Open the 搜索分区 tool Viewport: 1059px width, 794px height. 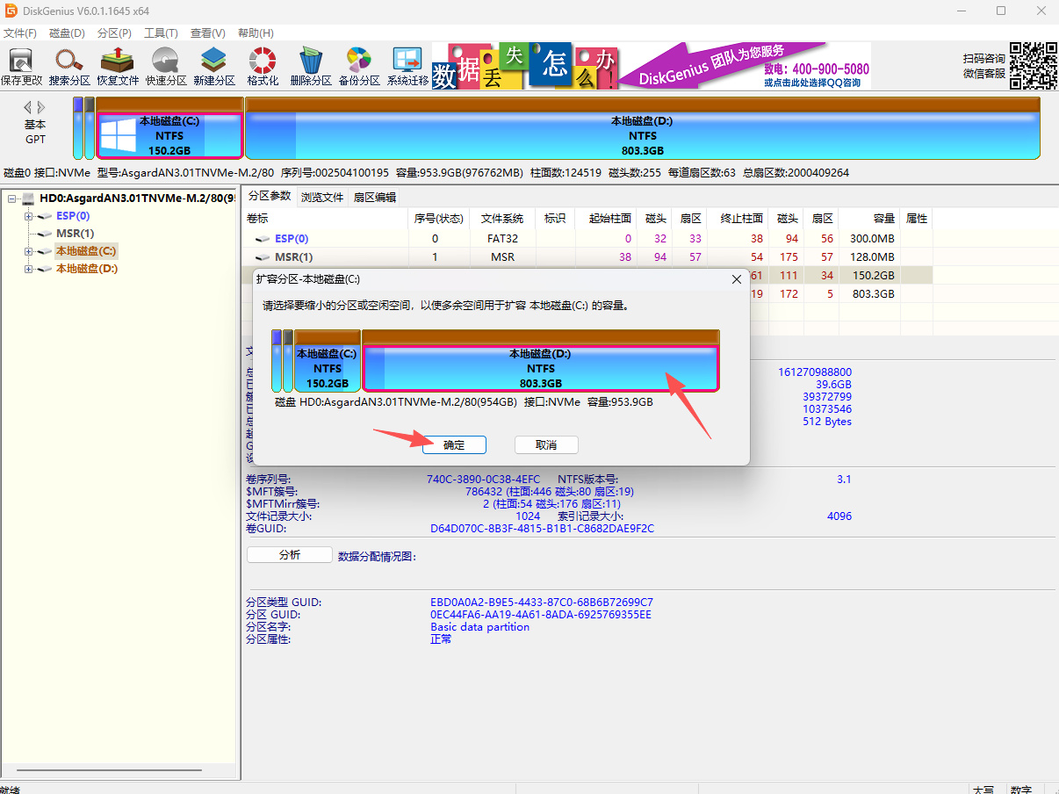coord(69,66)
